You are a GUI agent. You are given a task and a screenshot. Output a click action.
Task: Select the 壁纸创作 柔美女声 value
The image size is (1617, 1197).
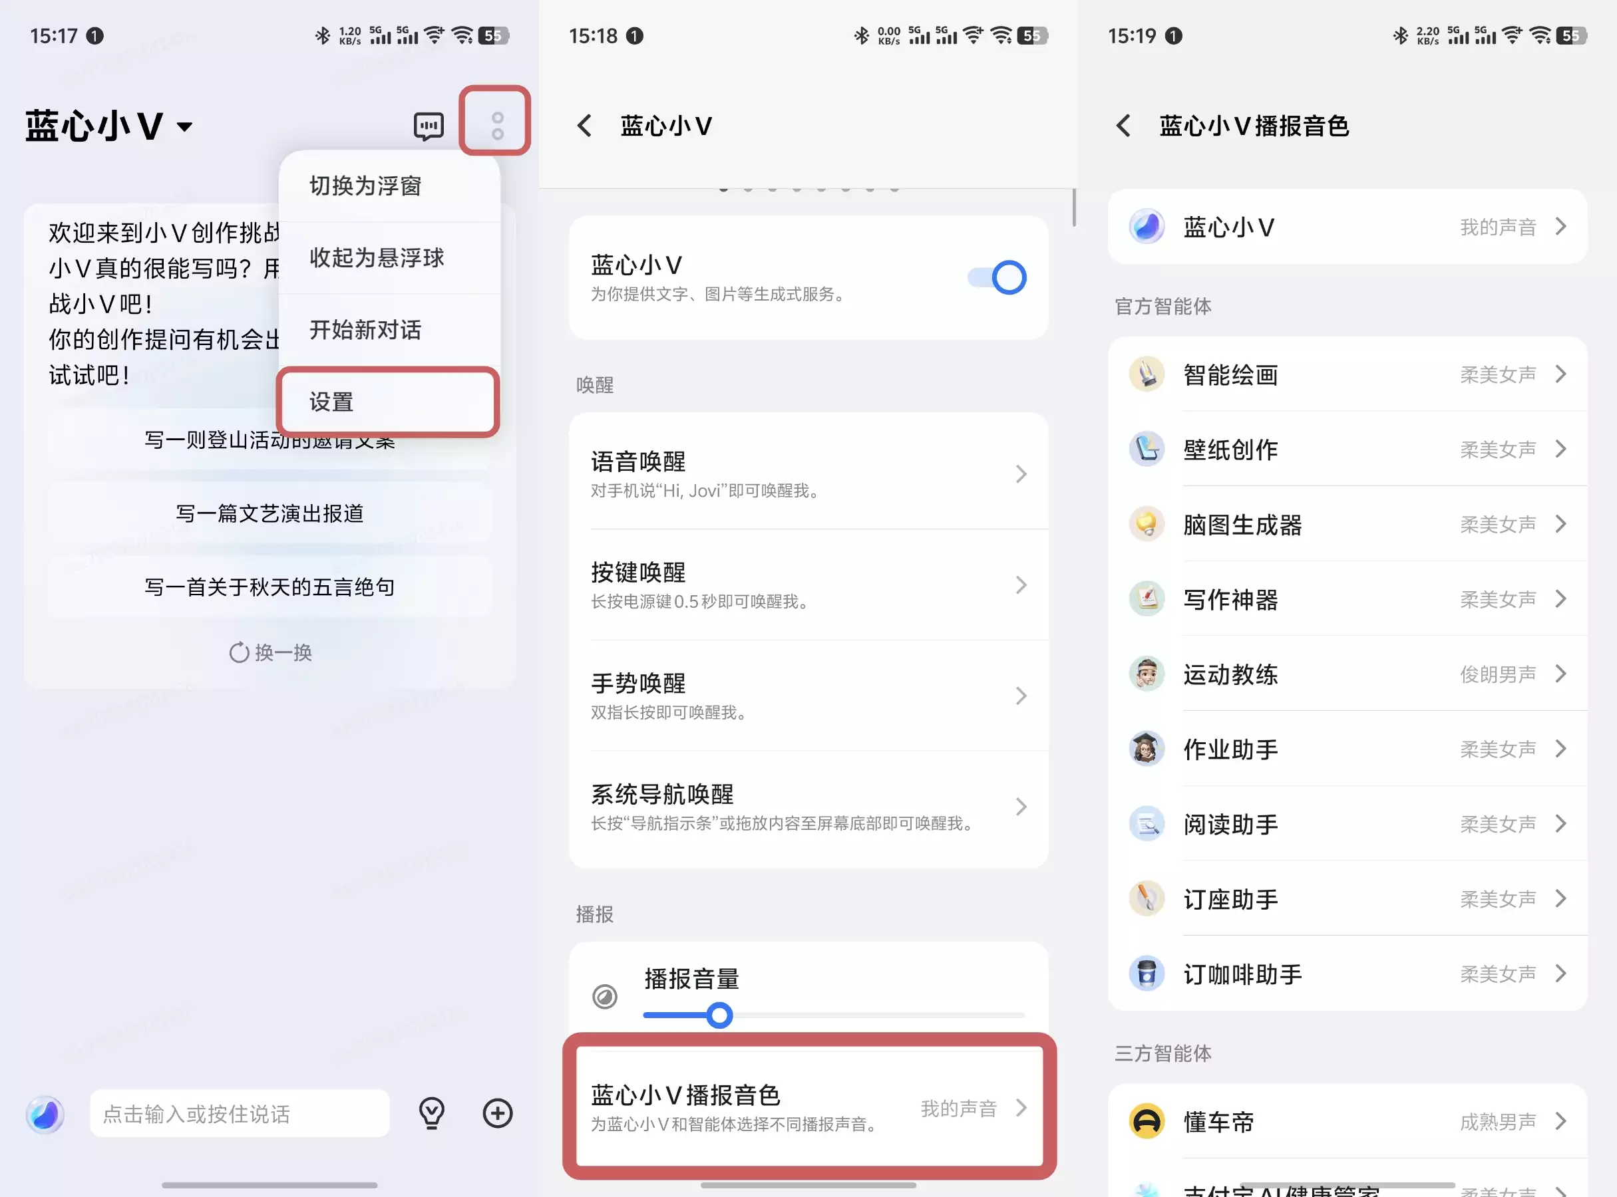click(x=1498, y=450)
